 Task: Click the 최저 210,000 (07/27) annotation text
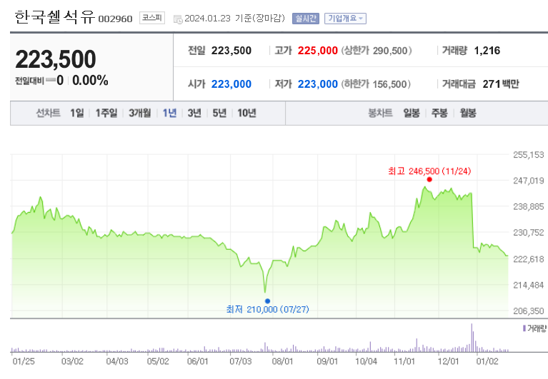[x=267, y=309]
